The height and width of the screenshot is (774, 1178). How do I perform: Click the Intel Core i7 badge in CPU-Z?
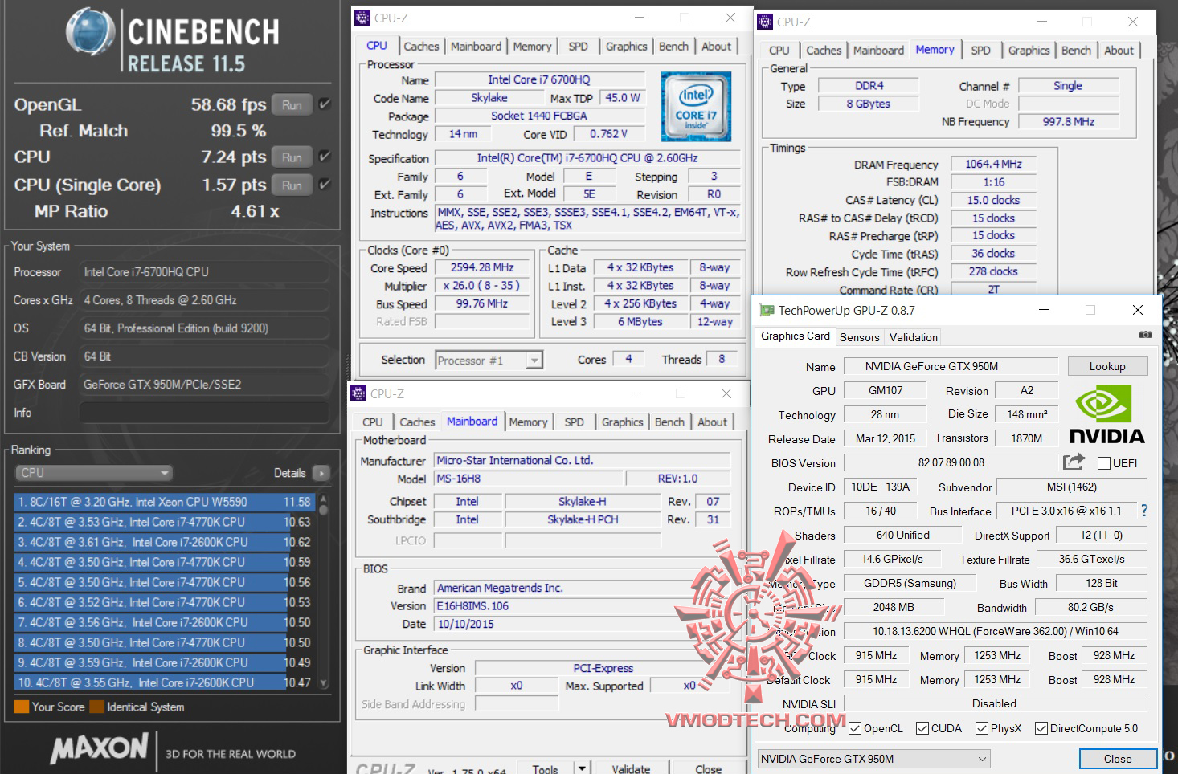(696, 106)
